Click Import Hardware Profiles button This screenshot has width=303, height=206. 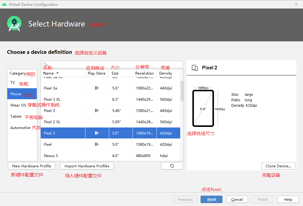87,166
